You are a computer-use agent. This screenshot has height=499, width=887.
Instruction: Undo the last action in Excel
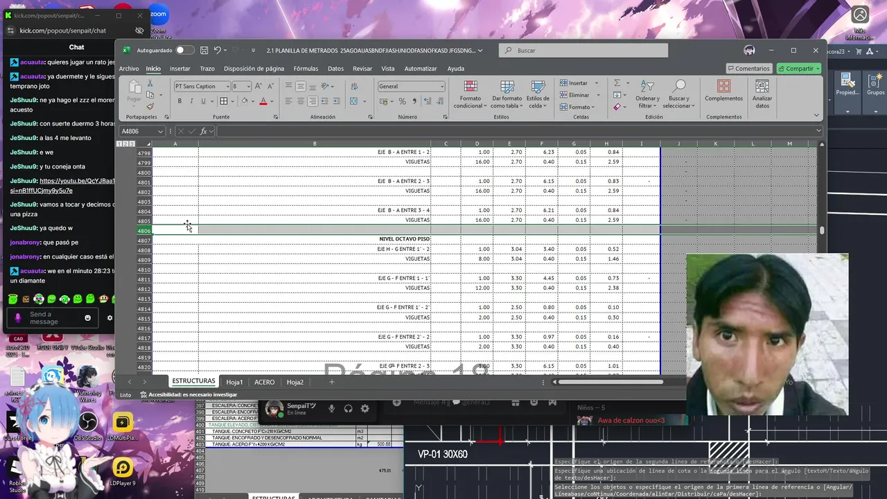click(218, 50)
